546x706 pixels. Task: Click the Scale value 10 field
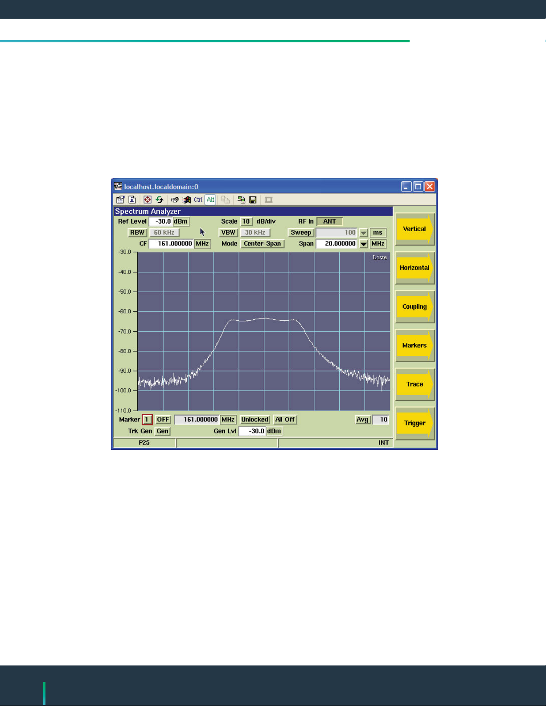pyautogui.click(x=246, y=221)
